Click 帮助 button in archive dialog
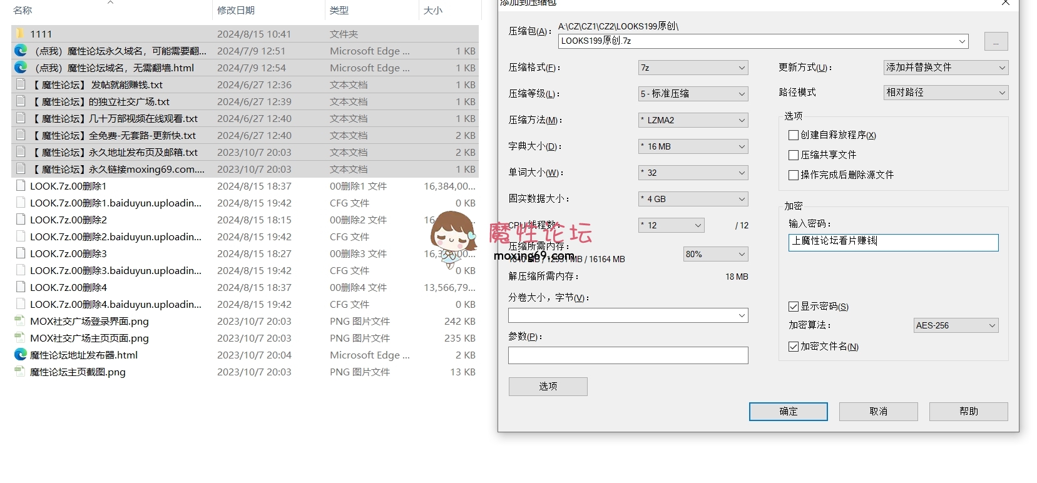The height and width of the screenshot is (483, 1037). [969, 412]
